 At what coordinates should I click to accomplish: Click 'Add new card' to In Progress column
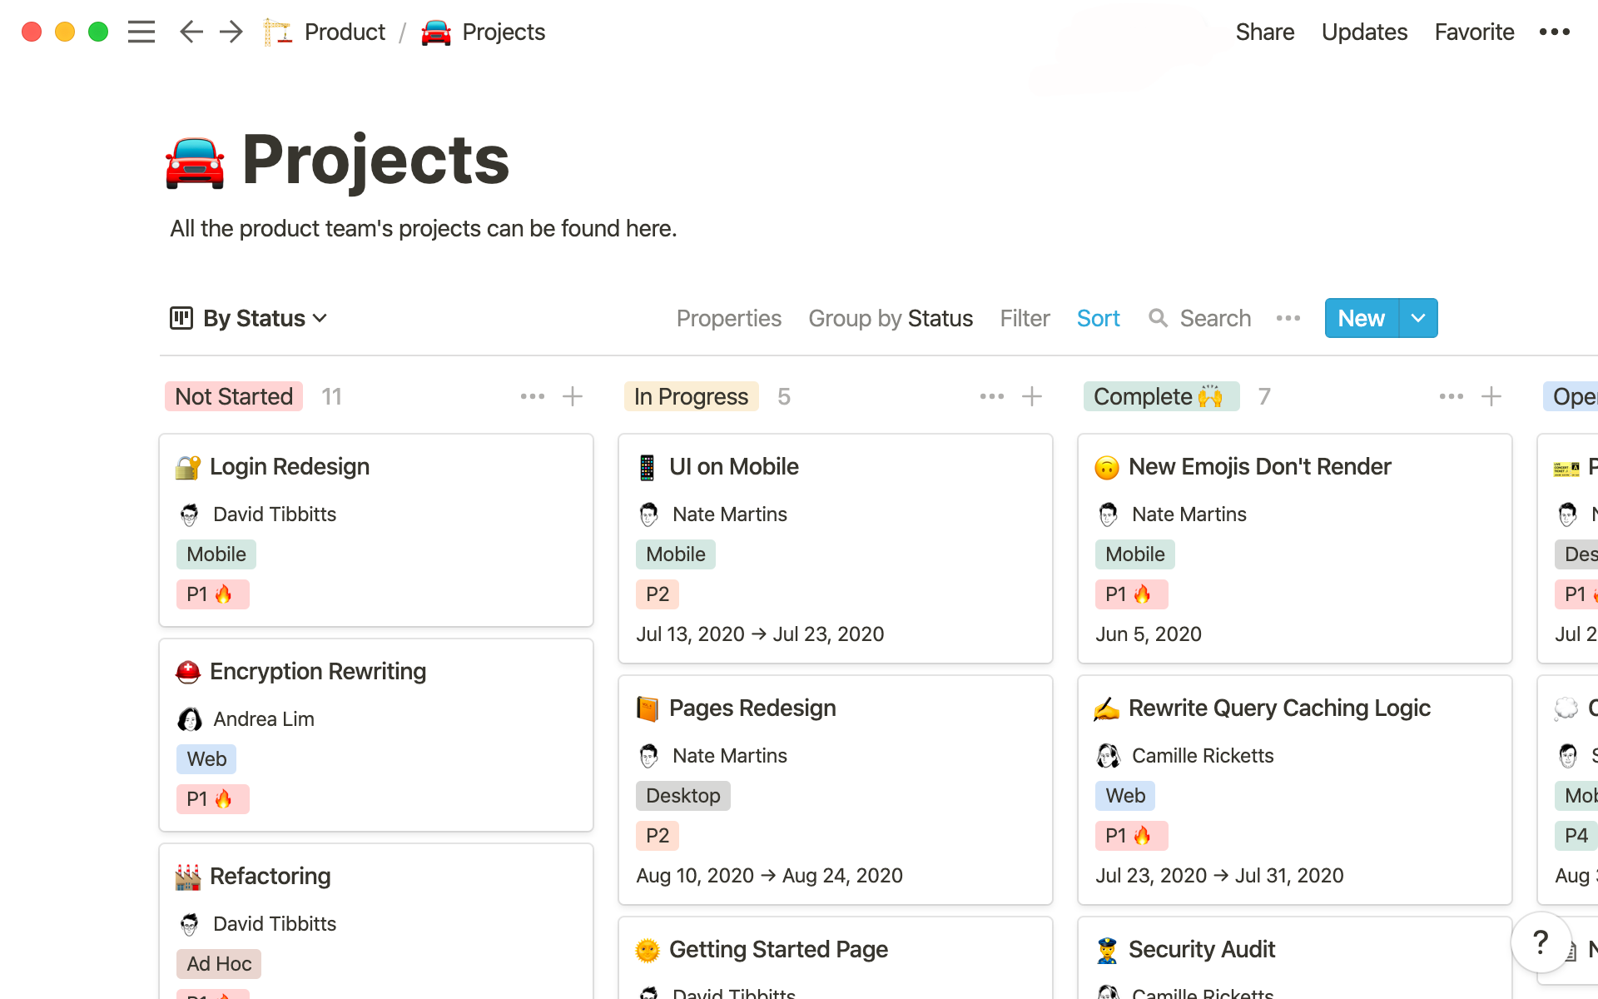(1032, 397)
